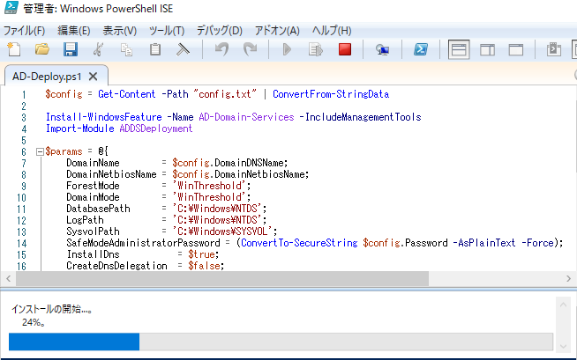Viewport: 577px width, 360px height.
Task: Start PowerShell.exe in separate window
Action: [421, 49]
